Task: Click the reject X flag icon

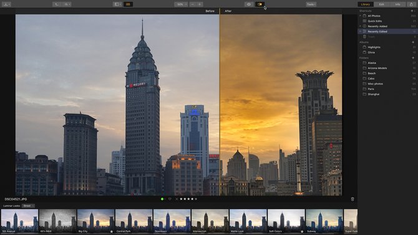Action: (177, 199)
